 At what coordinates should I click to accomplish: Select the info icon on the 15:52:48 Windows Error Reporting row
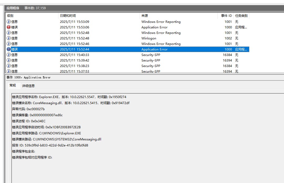tap(9, 33)
